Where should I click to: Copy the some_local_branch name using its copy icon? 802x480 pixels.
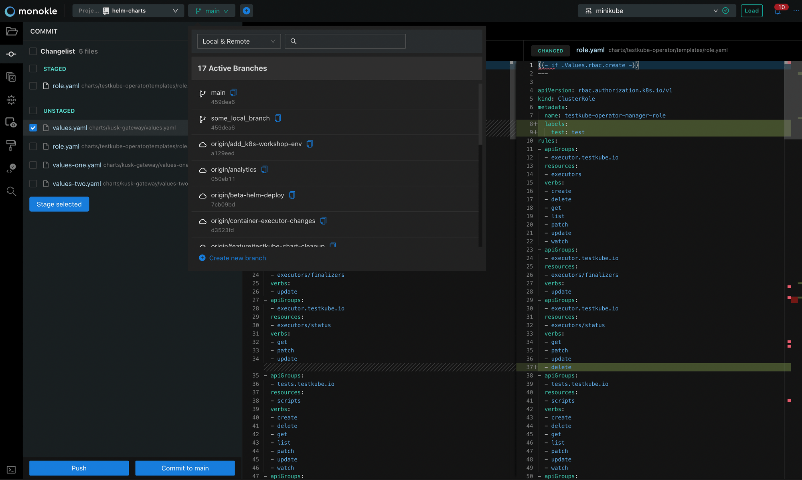(278, 118)
